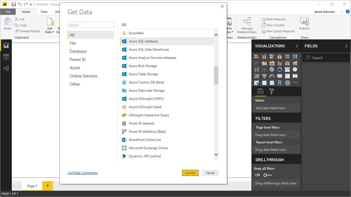Switch to the View ribbon tab
Viewport: 351px width, 197px height.
coord(44,11)
